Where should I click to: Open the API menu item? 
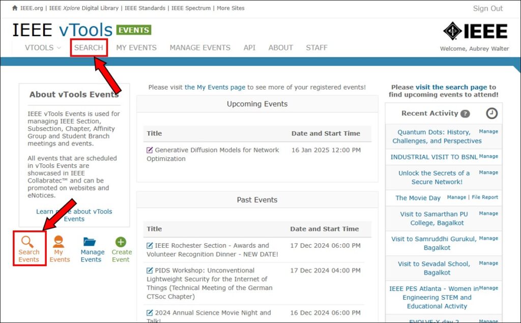(x=249, y=47)
